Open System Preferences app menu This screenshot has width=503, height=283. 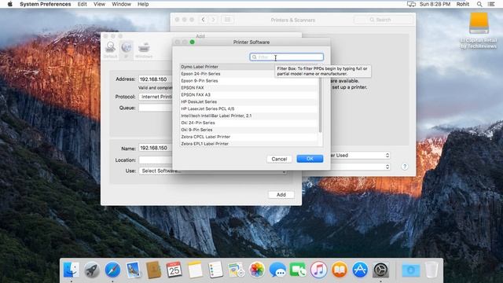(x=46, y=4)
